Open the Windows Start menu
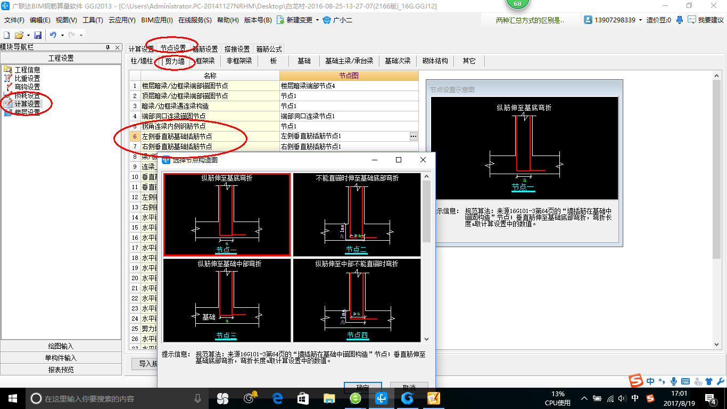The image size is (727, 409). (x=12, y=398)
